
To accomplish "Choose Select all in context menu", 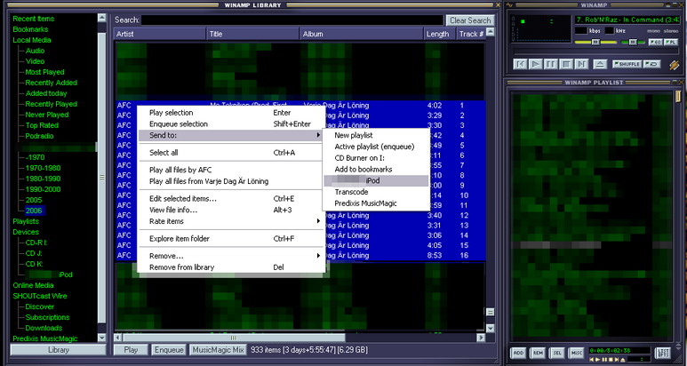I will click(231, 153).
